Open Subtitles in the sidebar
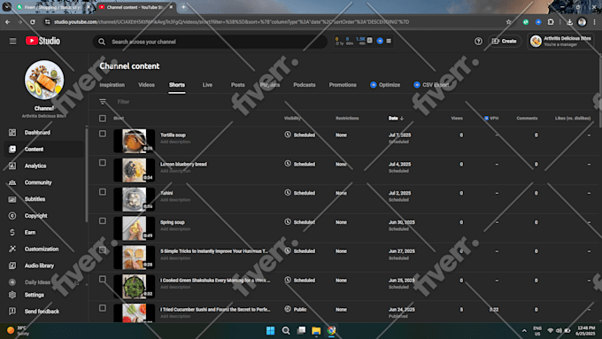Image resolution: width=602 pixels, height=339 pixels. click(x=35, y=199)
